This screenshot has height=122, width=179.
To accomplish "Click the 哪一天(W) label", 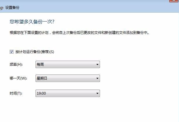I will coord(18,78).
